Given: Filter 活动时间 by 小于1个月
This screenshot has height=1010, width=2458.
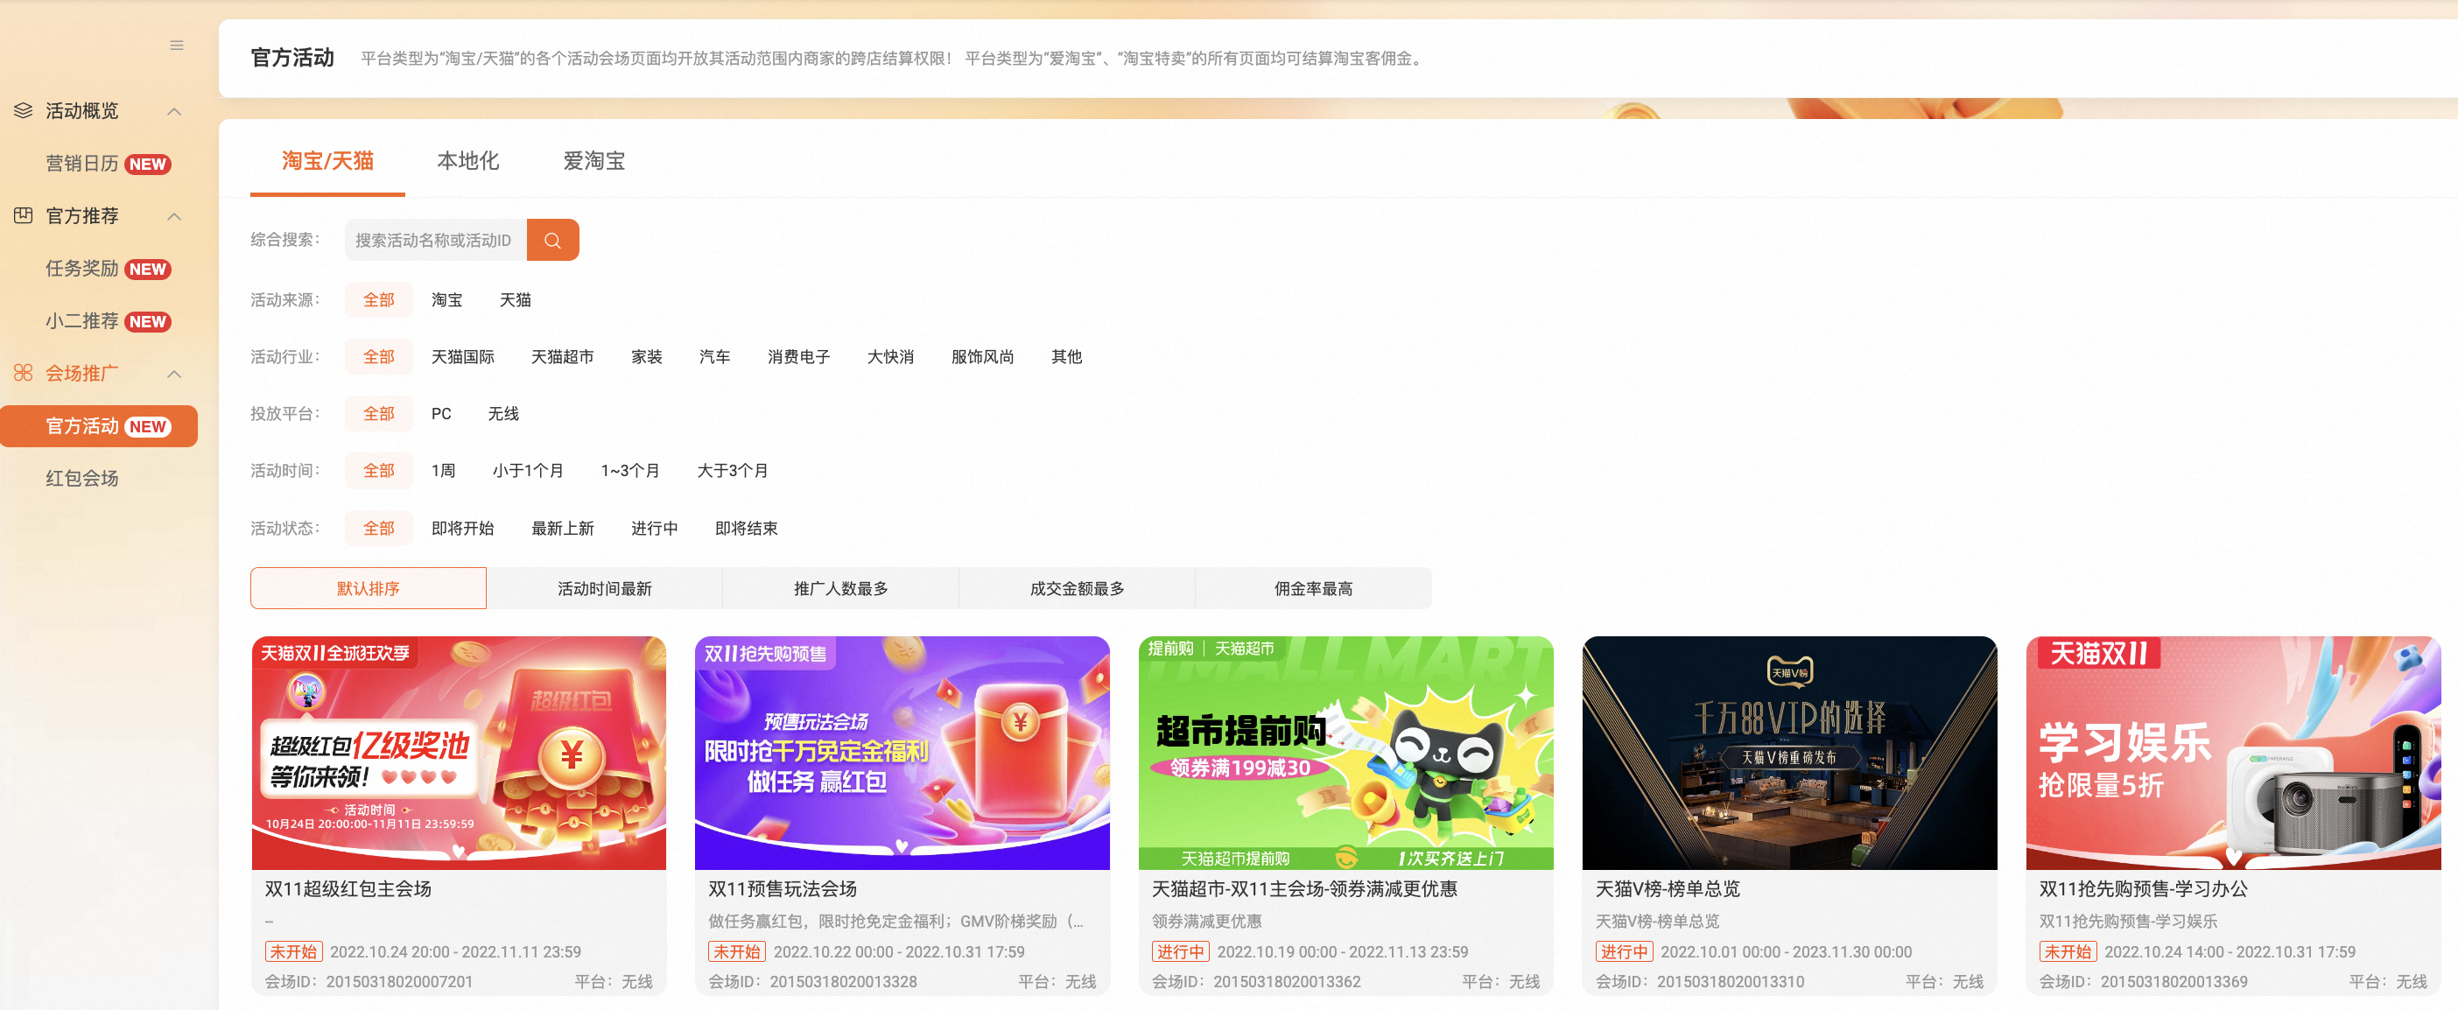Looking at the screenshot, I should [x=529, y=470].
